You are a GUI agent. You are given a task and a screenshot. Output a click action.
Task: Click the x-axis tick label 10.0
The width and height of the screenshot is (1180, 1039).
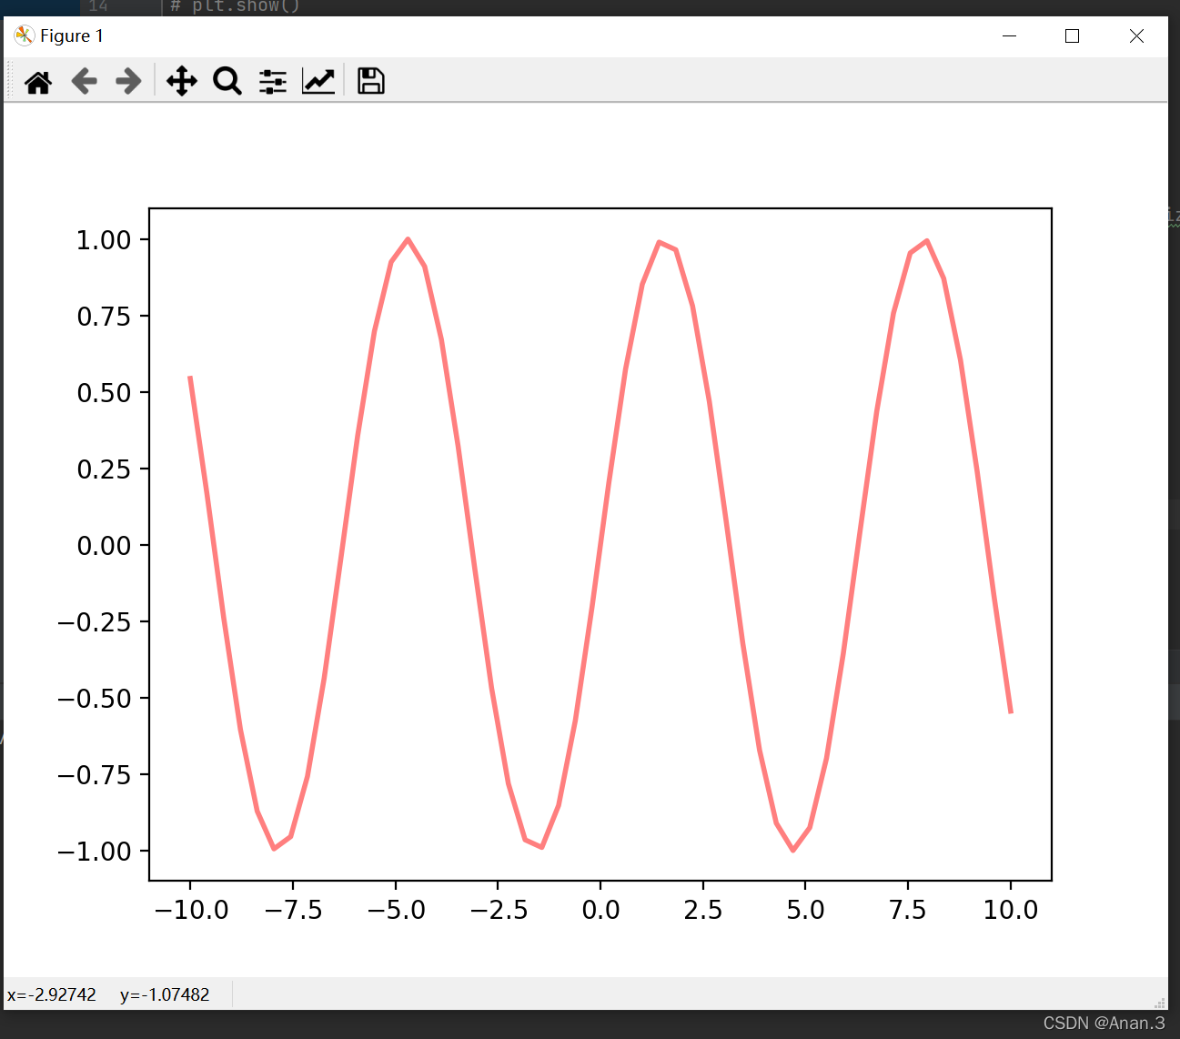[1011, 910]
